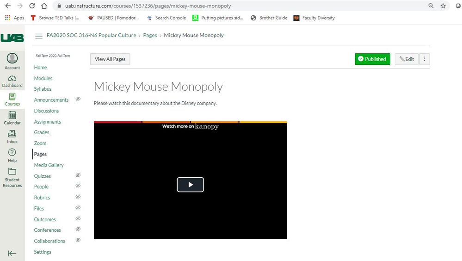Viewport: 462px width, 261px height.
Task: Open the Account profile icon
Action: (x=12, y=59)
